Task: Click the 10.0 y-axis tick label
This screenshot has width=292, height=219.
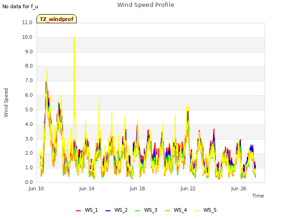Action: (27, 37)
